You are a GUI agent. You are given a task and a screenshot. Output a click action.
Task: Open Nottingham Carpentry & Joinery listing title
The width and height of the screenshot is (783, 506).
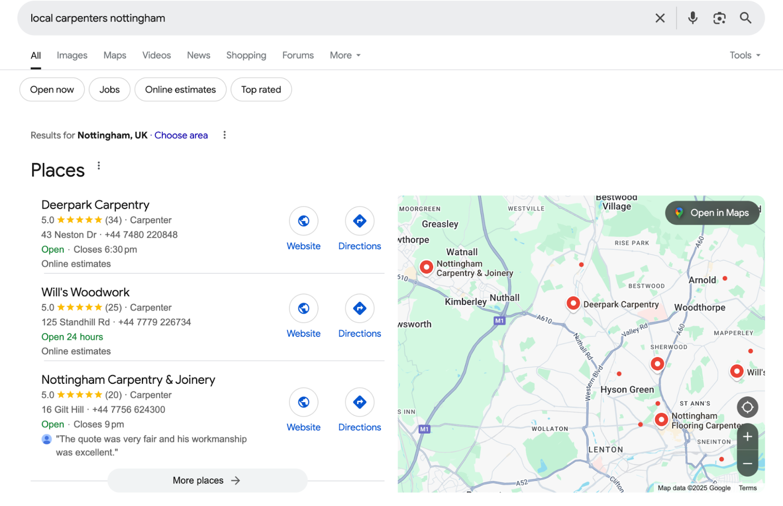pos(128,380)
